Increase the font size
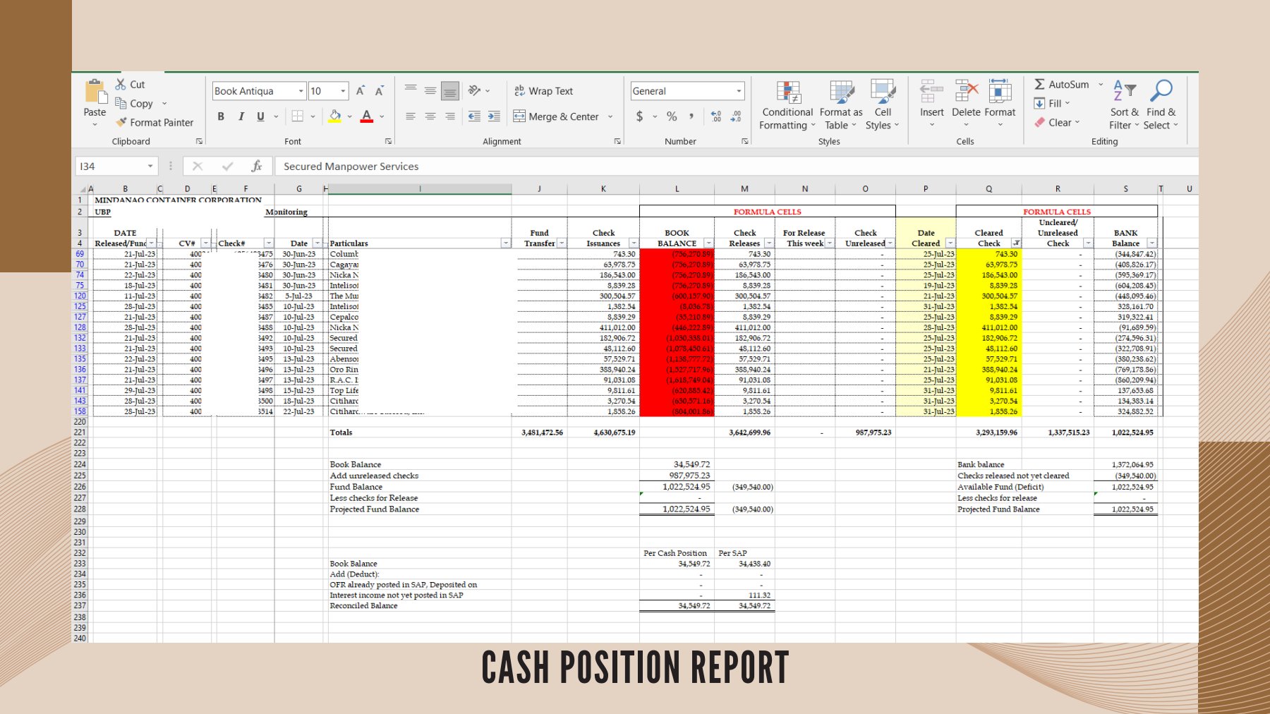The image size is (1270, 714). [361, 91]
